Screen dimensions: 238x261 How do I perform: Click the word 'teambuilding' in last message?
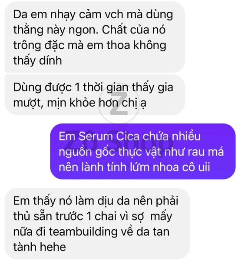pyautogui.click(x=83, y=232)
